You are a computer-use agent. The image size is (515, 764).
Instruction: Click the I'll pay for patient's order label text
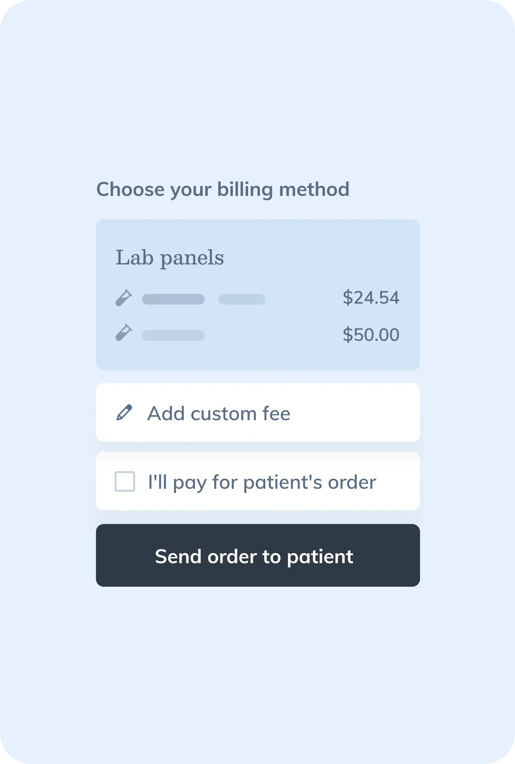tap(262, 483)
